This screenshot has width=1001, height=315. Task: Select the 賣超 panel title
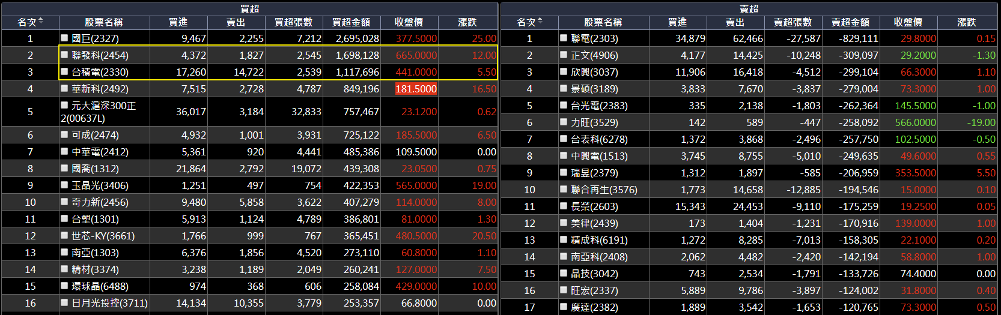749,8
